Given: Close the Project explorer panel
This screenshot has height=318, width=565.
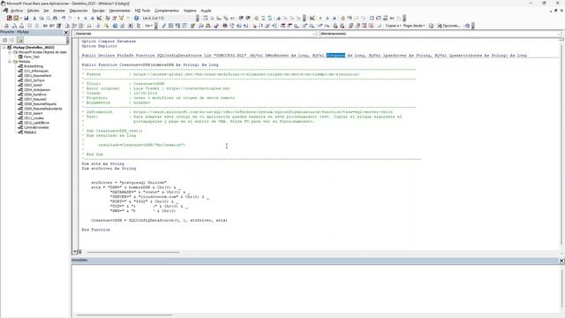Looking at the screenshot, I should coord(66,33).
